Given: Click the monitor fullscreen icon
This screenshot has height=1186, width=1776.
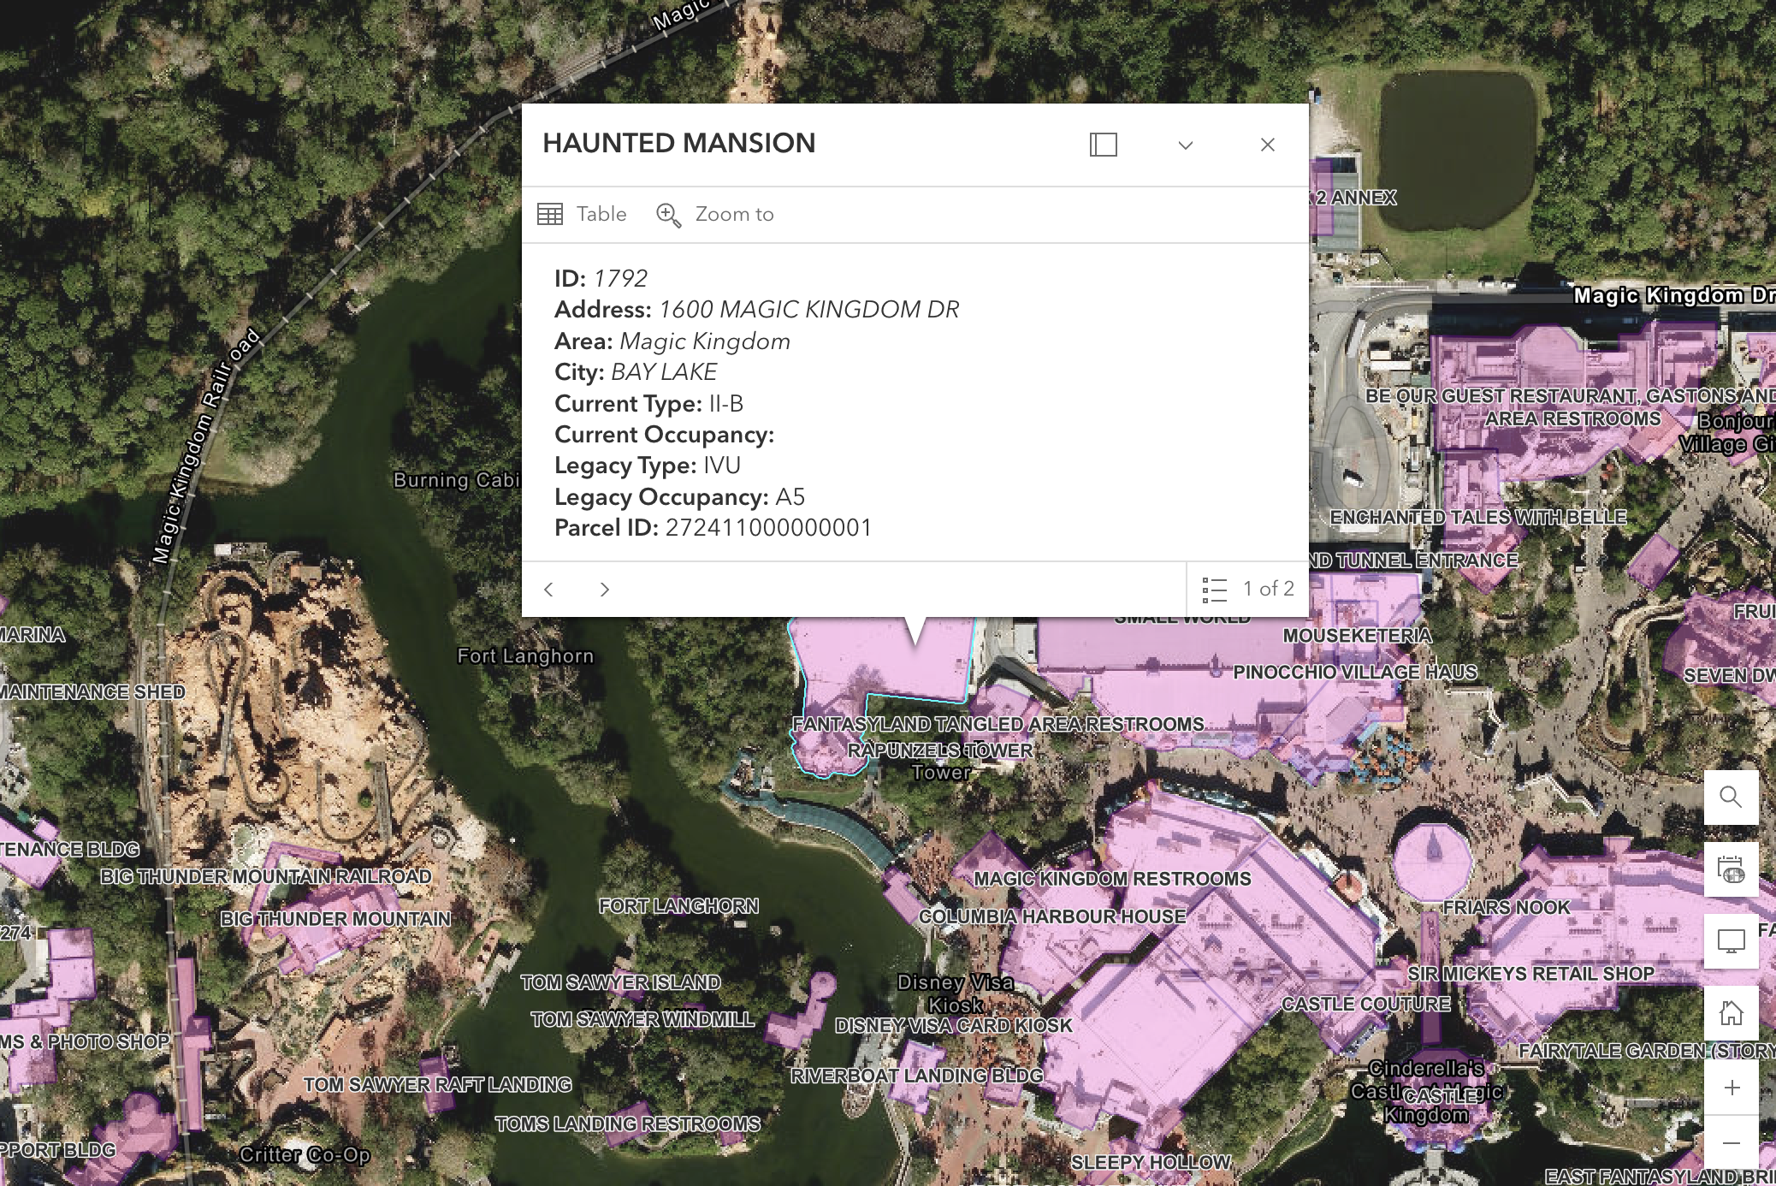Looking at the screenshot, I should pyautogui.click(x=1731, y=941).
